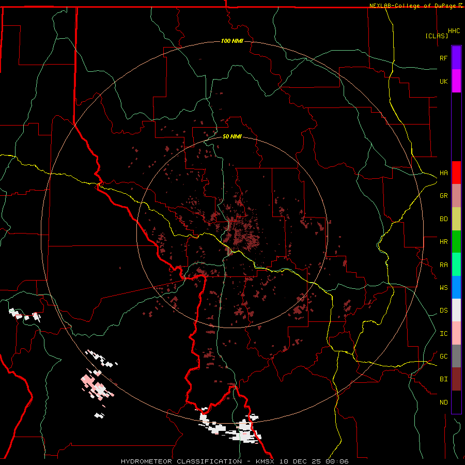This screenshot has height=465, width=465.
Task: Click the IC legend label
Action: [x=443, y=334]
